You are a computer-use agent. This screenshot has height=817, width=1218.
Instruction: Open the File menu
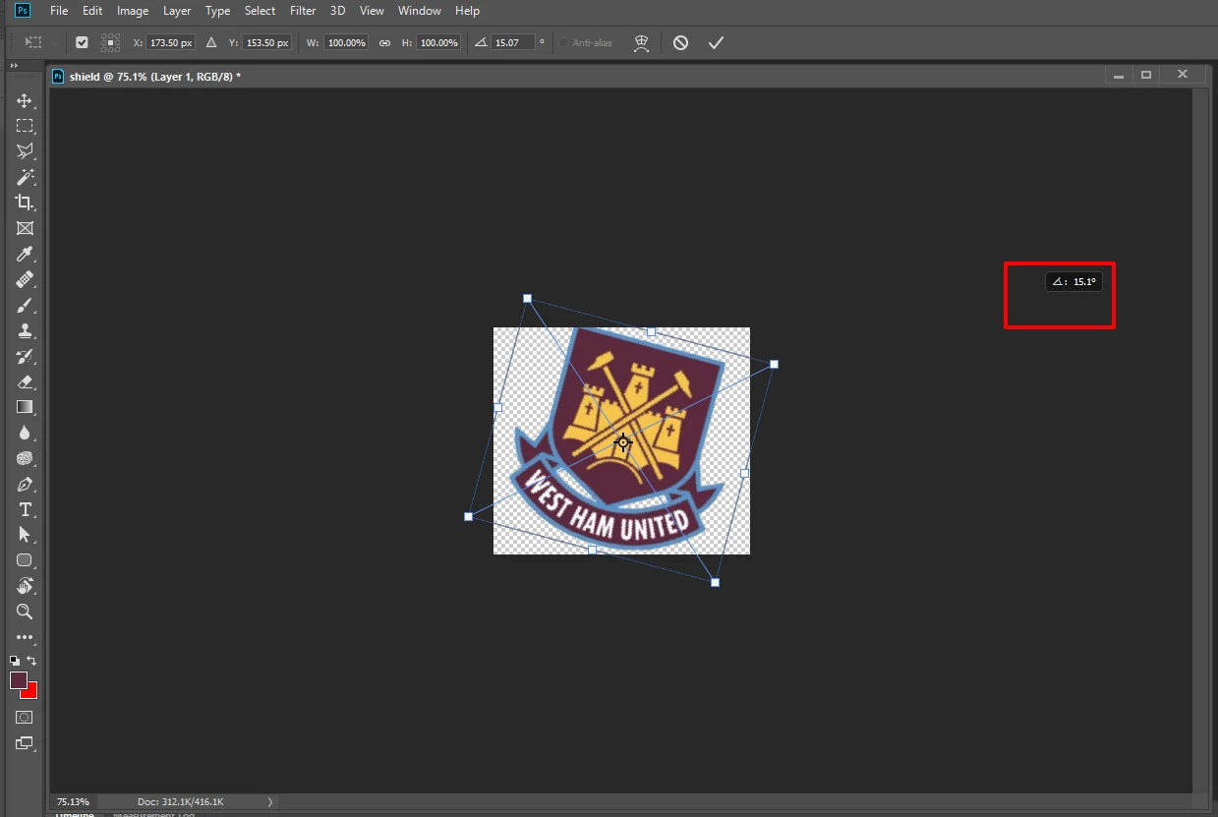pyautogui.click(x=59, y=11)
